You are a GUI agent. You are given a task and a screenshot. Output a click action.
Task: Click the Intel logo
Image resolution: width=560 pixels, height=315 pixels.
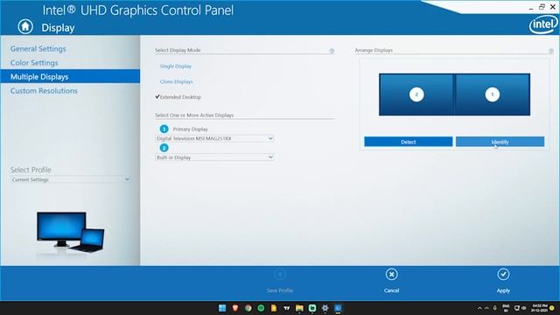point(543,24)
